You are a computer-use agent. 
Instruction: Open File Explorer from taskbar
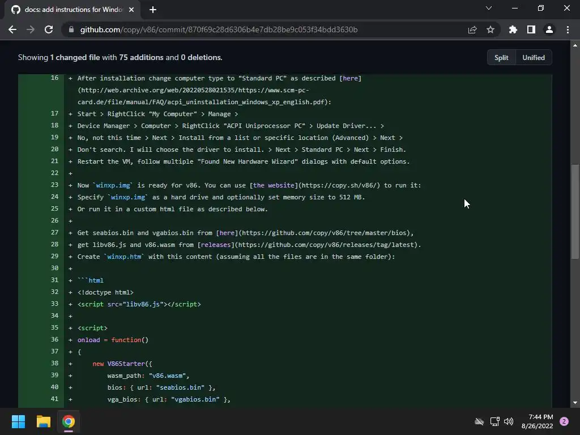click(43, 421)
